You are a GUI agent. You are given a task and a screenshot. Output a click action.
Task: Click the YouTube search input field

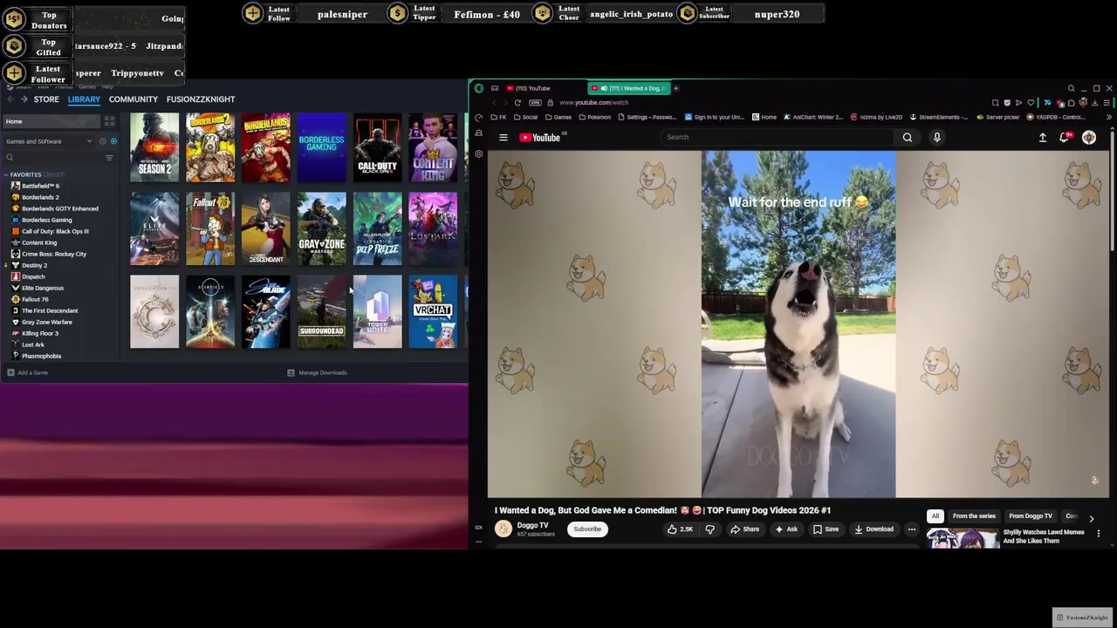pyautogui.click(x=777, y=137)
